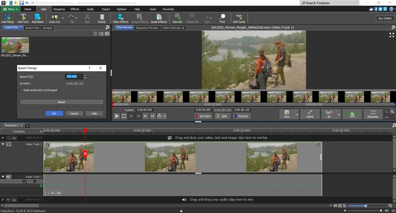Collapse Video Track 1 triangle
396x213 pixels.
[3, 144]
